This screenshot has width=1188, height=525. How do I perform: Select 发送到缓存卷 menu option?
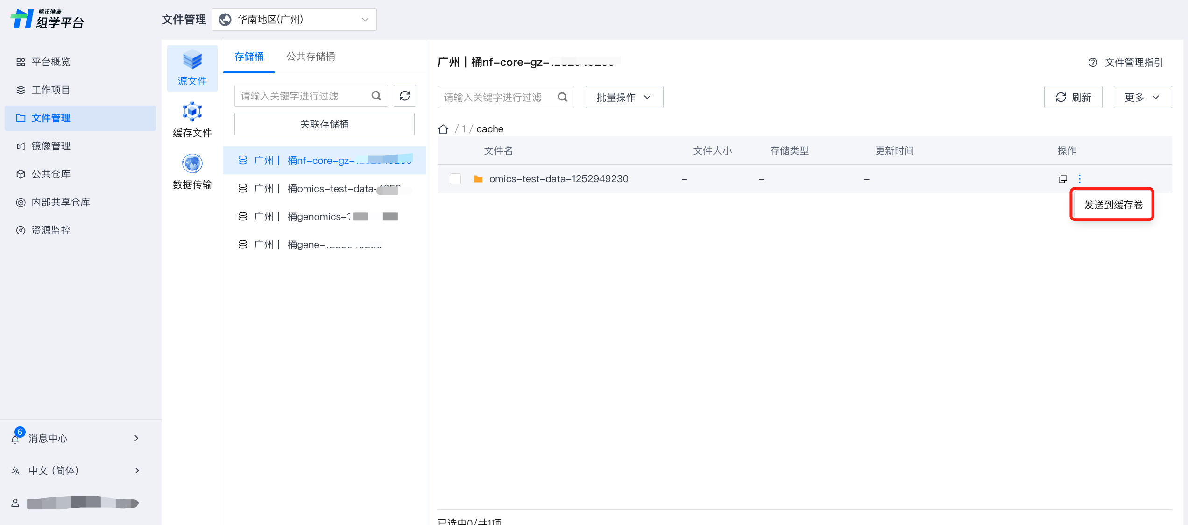(1113, 205)
